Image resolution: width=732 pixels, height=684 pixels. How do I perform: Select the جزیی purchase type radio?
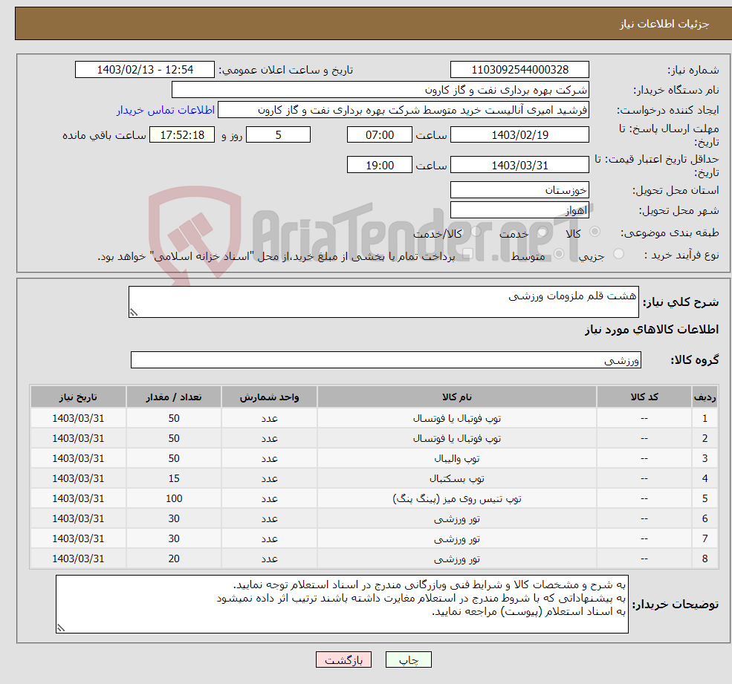point(618,254)
